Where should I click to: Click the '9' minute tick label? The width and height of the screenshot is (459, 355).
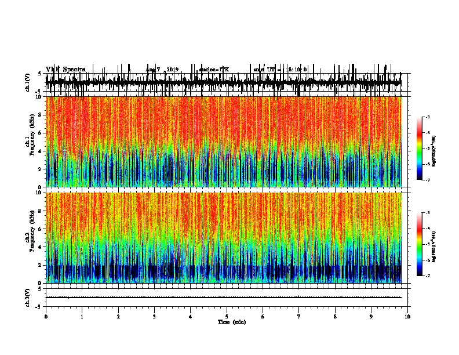(371, 317)
